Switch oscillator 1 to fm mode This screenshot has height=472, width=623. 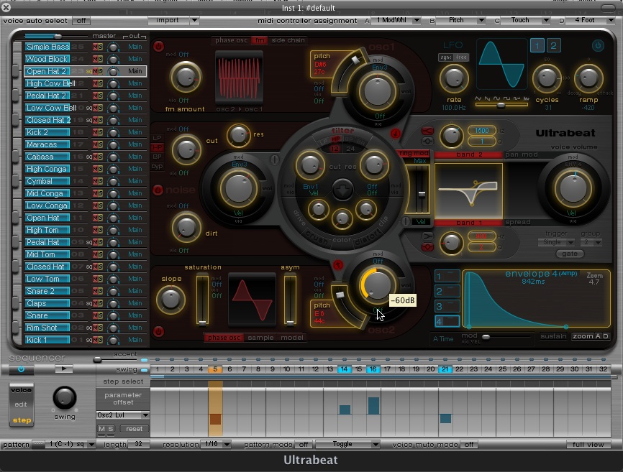pyautogui.click(x=260, y=40)
